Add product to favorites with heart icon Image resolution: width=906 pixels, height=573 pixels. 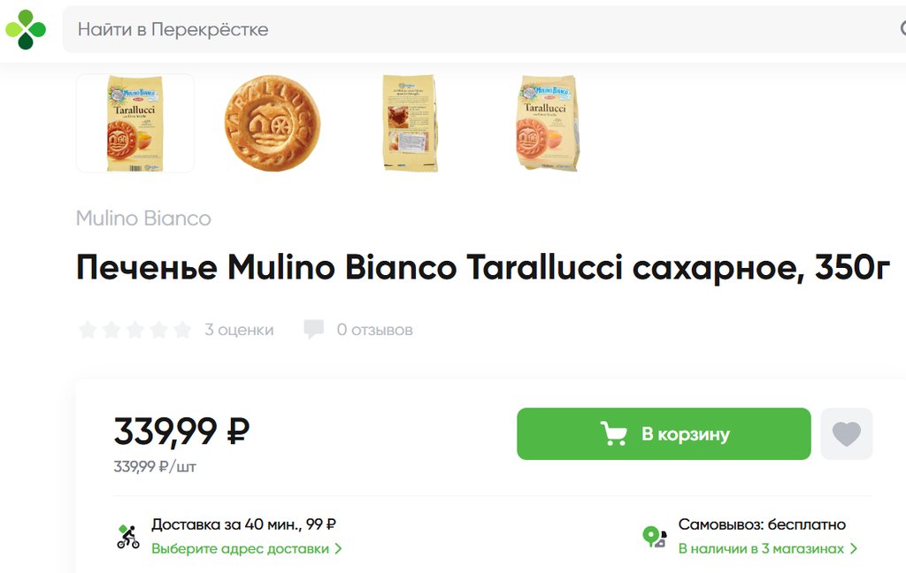point(846,434)
